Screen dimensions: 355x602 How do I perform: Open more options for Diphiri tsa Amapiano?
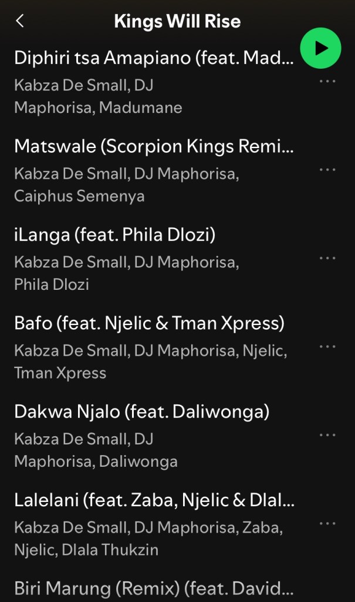tap(327, 81)
